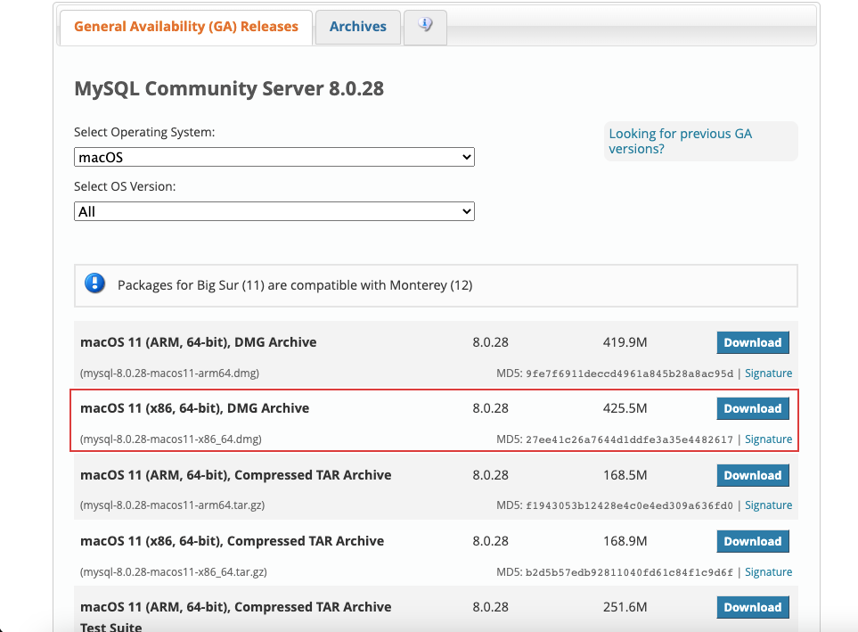
Task: Click version 8.0.28 in x86 DMG row
Action: point(490,408)
